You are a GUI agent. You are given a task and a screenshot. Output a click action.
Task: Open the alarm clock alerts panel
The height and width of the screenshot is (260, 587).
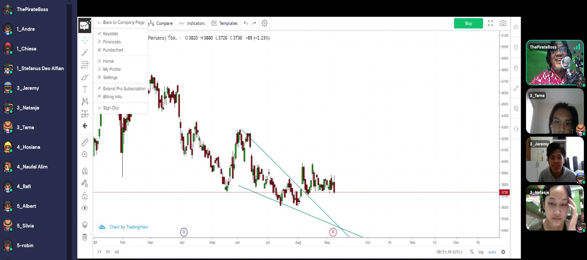(x=516, y=48)
